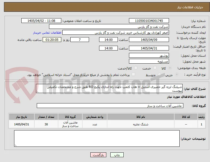Click the page header جزئیات اطلاعات نیاز
210x162 pixels.
click(x=190, y=7)
